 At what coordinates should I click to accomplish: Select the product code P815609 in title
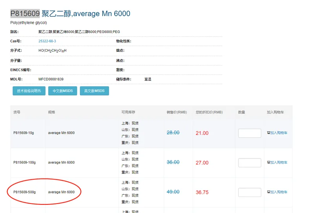[25, 14]
